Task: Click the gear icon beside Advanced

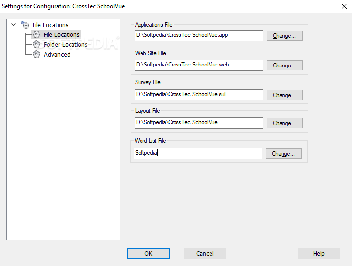Action: click(x=36, y=54)
